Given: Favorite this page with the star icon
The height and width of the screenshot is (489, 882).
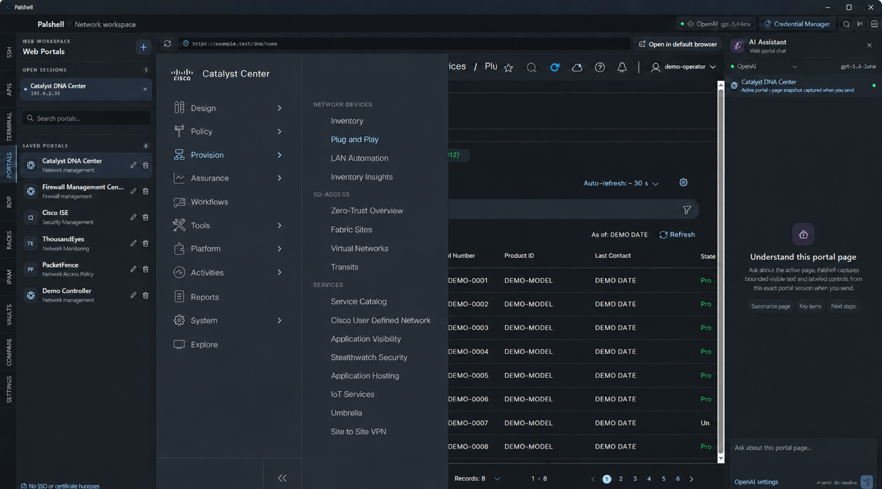Looking at the screenshot, I should (509, 67).
